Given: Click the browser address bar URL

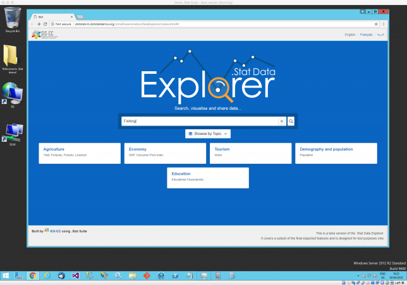Looking at the screenshot, I should pos(126,24).
